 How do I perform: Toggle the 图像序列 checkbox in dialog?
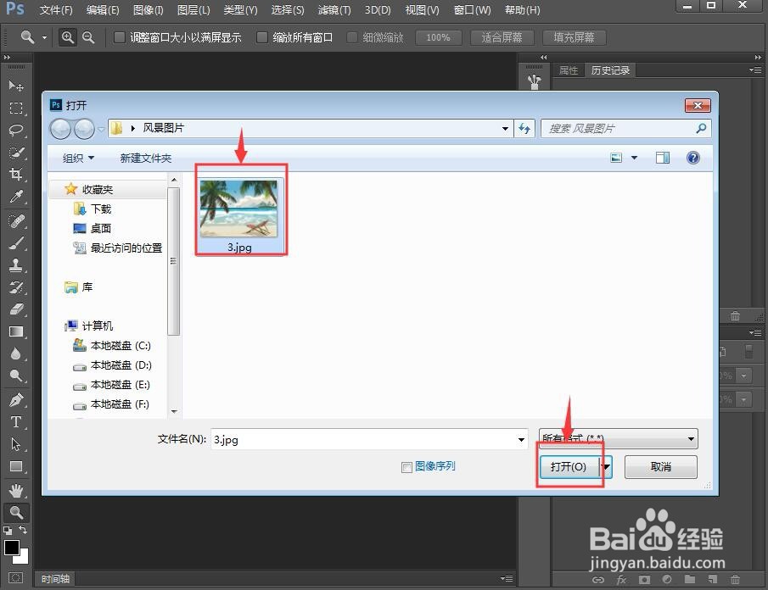406,467
